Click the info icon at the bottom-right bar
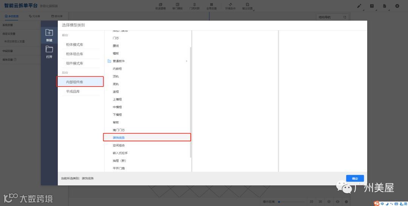Image resolution: width=408 pixels, height=206 pixels. click(x=346, y=201)
